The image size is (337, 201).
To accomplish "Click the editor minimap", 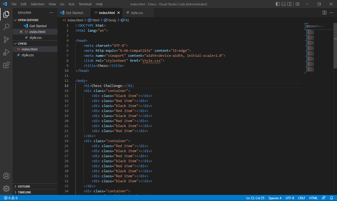I will 317,48.
